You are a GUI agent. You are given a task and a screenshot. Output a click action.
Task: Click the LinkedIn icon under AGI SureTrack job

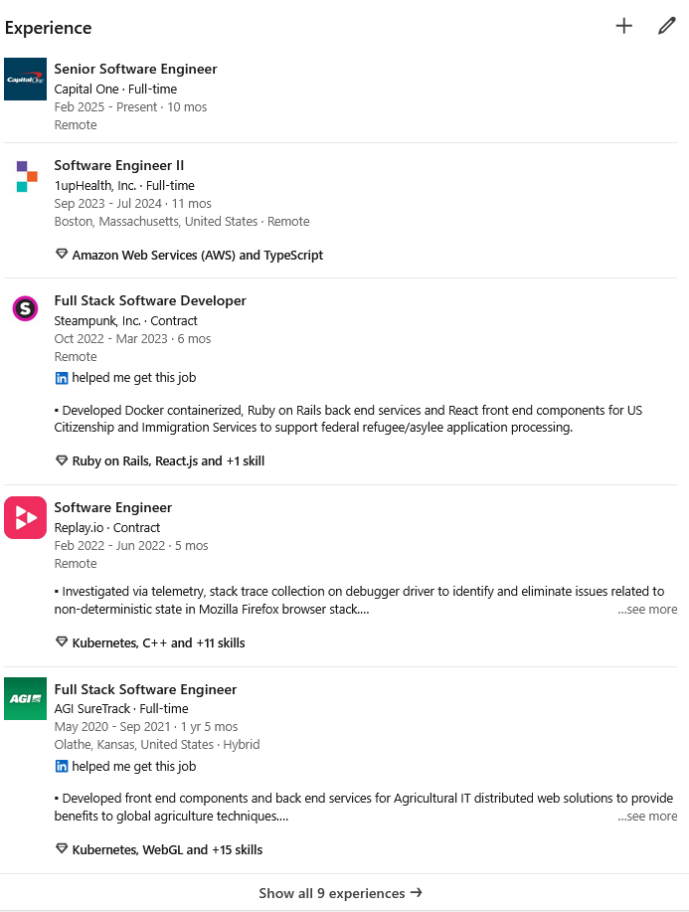pyautogui.click(x=62, y=767)
